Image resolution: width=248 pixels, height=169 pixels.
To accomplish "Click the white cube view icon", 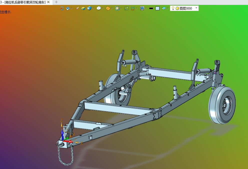I will coord(99,8).
